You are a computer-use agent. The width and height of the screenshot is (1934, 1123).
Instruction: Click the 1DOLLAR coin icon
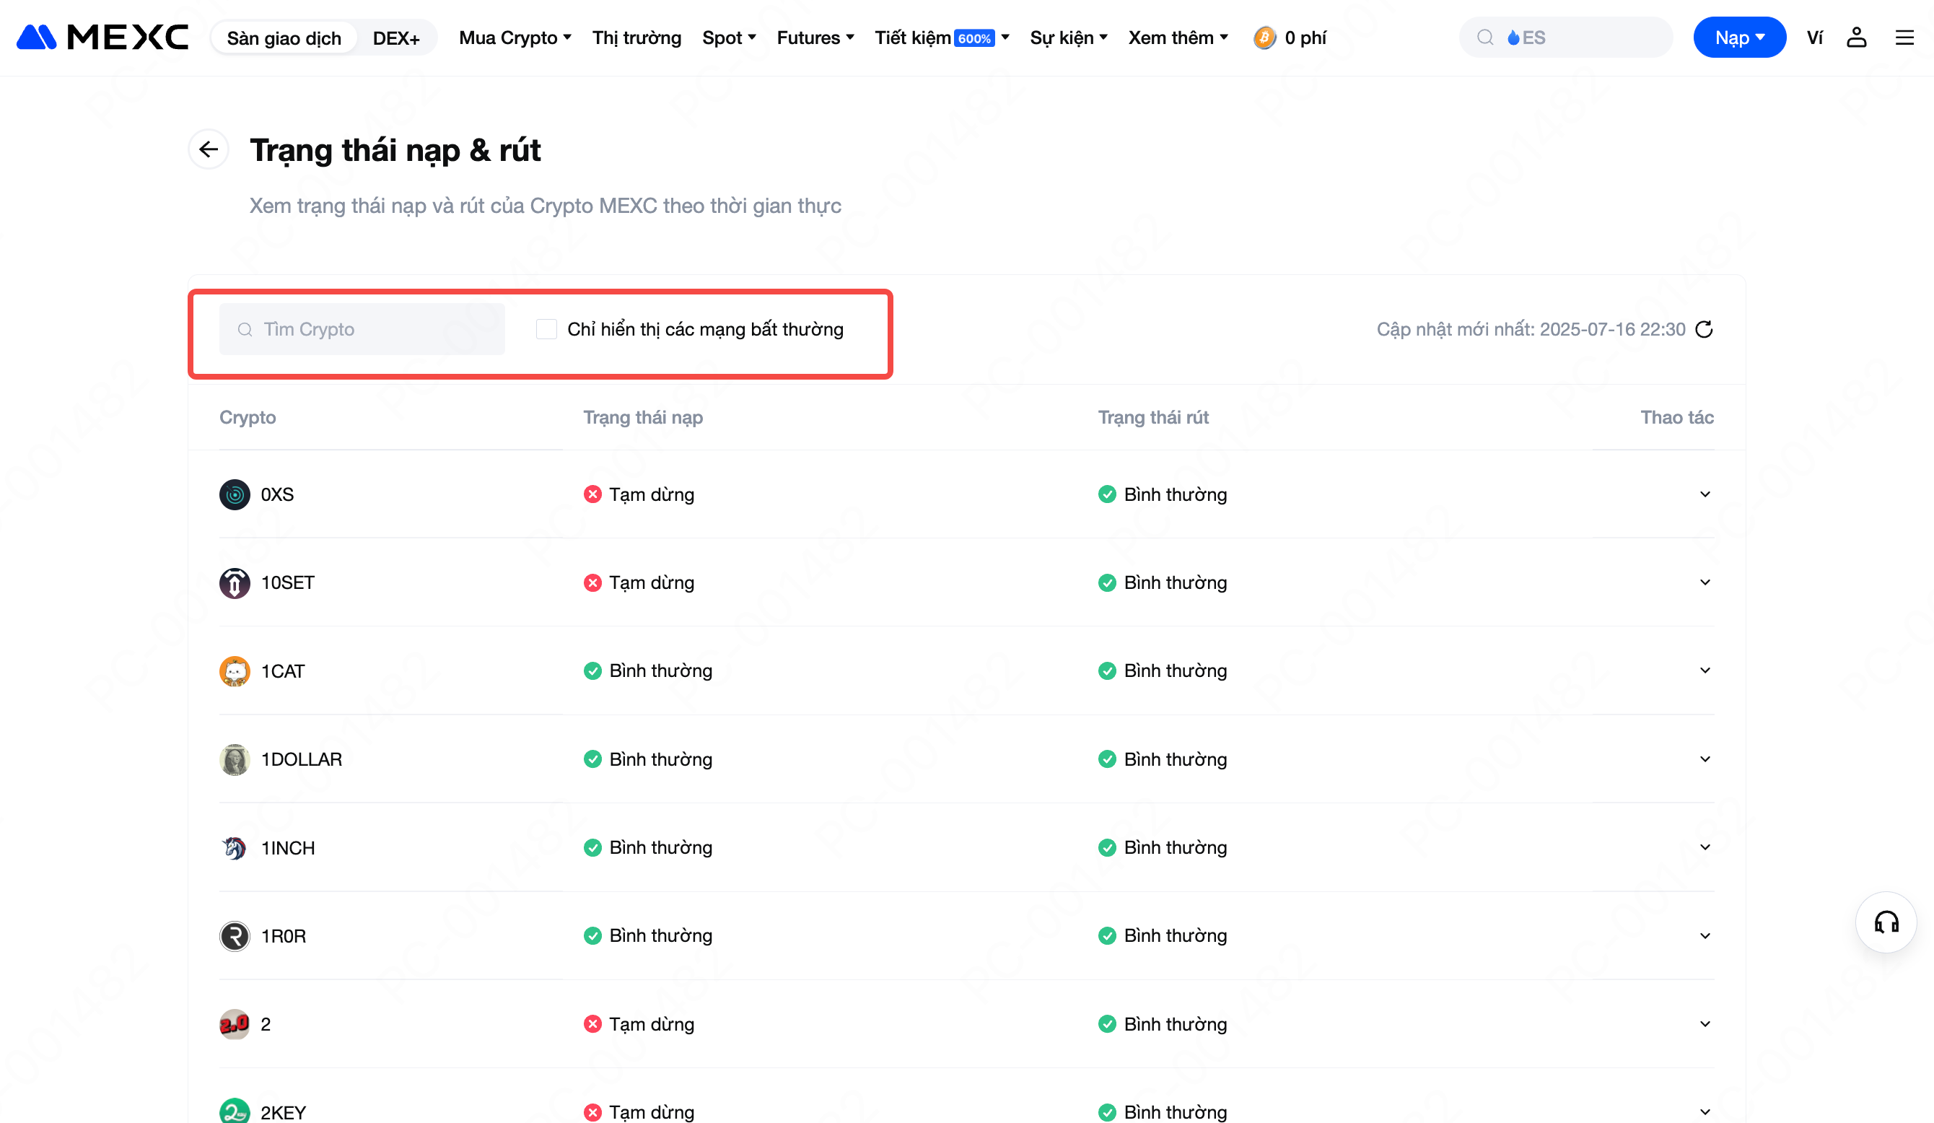(x=235, y=759)
